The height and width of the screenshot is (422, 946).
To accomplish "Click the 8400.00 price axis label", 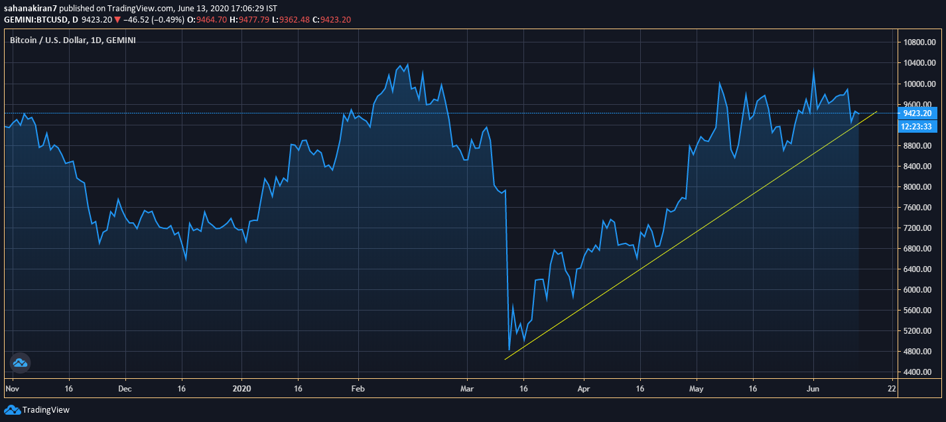I will pyautogui.click(x=918, y=166).
